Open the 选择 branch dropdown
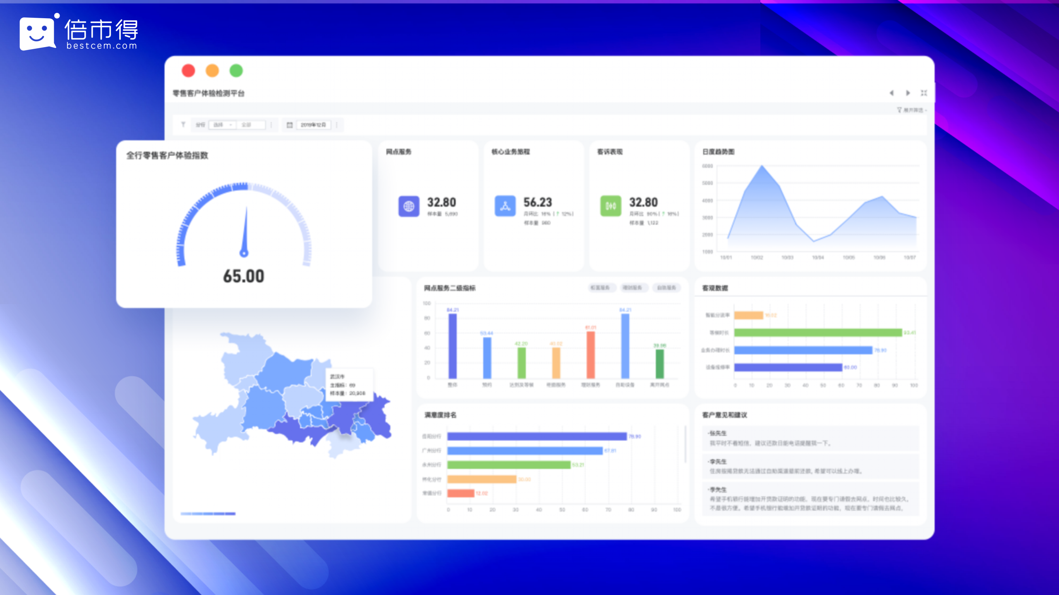 (x=223, y=125)
